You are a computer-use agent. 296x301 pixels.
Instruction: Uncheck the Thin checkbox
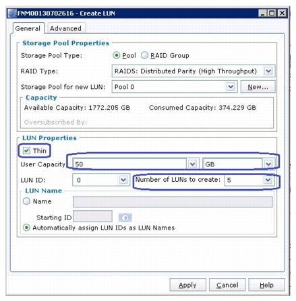click(26, 150)
